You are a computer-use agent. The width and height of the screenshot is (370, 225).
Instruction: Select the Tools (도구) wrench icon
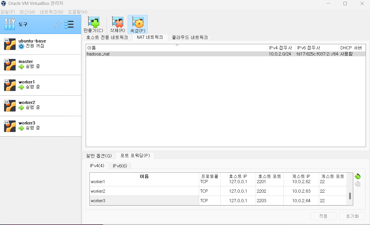10,25
